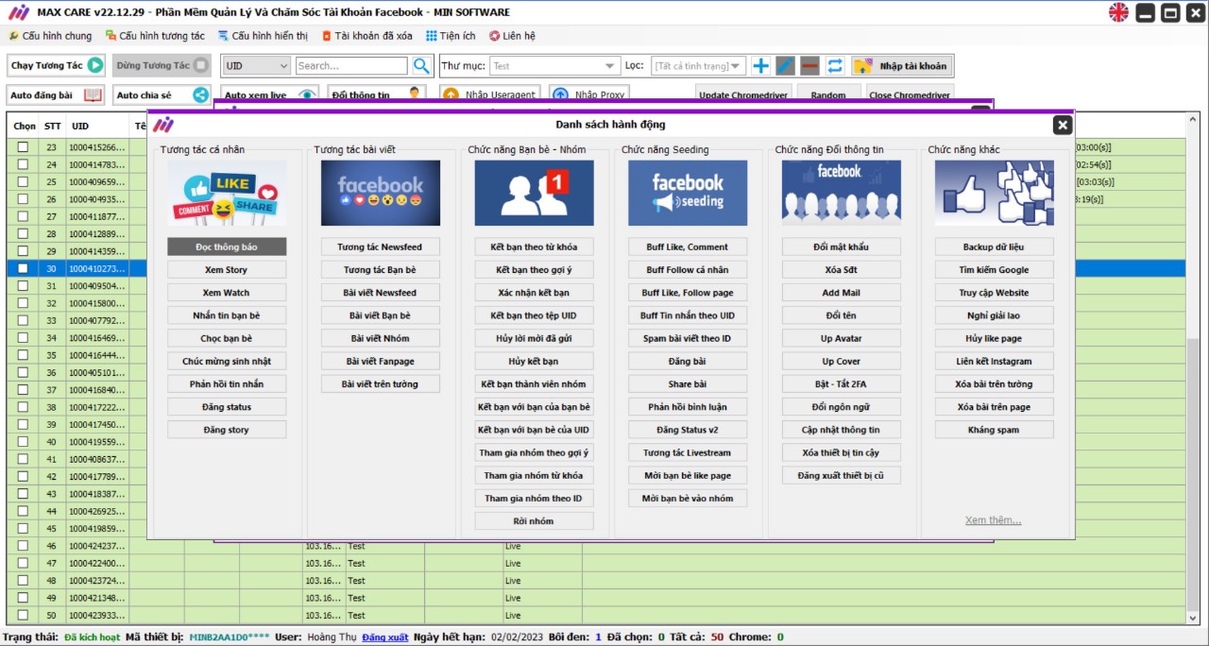1209x646 pixels.
Task: Tick the checkbox for row 38
Action: pos(23,407)
